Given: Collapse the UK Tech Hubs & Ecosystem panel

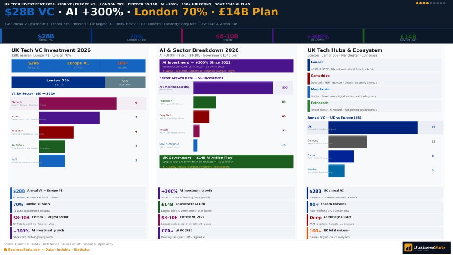Looking at the screenshot, I should pos(345,50).
